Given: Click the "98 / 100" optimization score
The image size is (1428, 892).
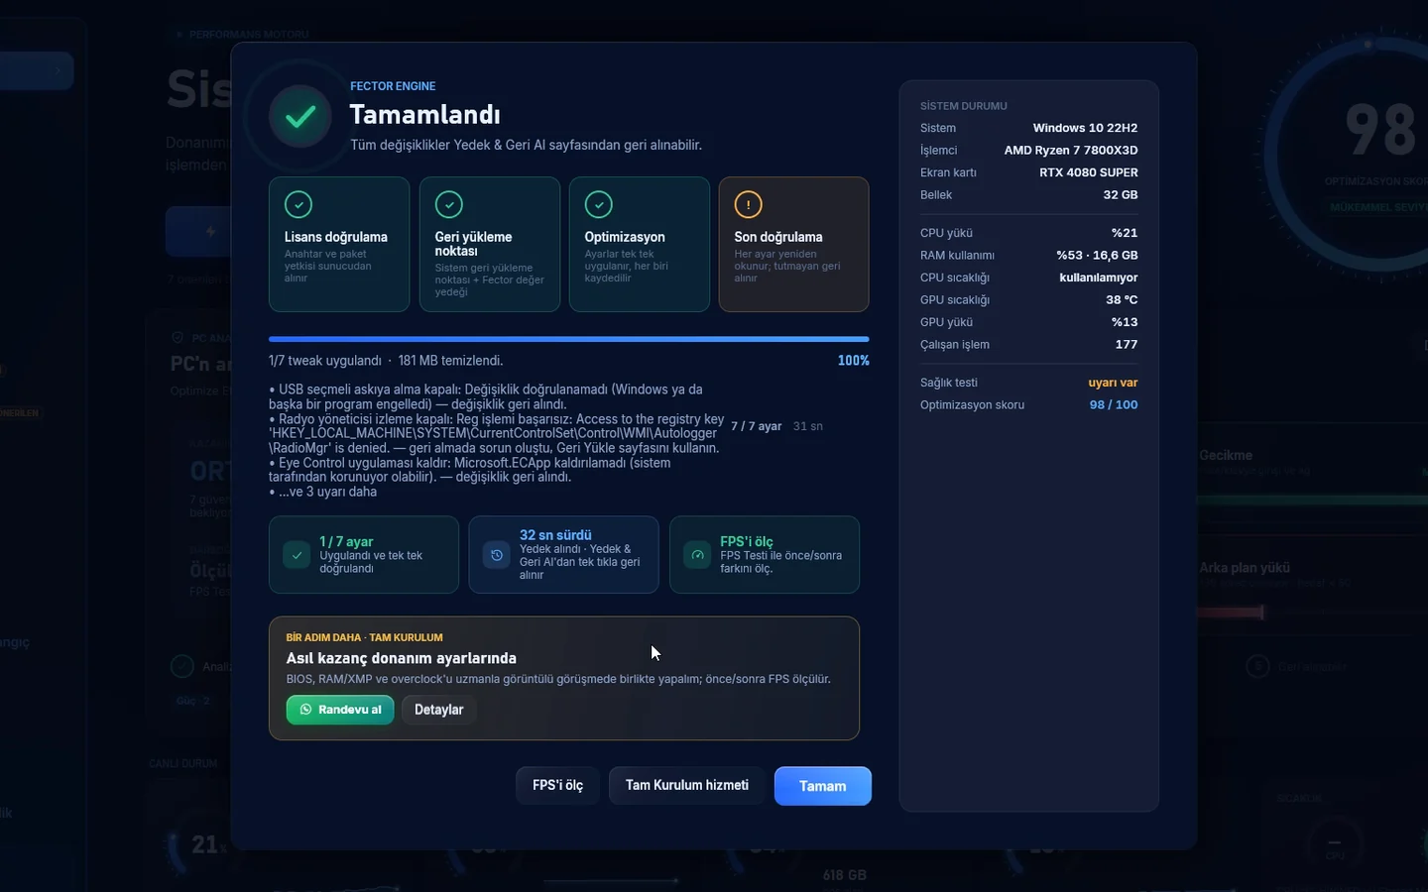Looking at the screenshot, I should [x=1114, y=405].
